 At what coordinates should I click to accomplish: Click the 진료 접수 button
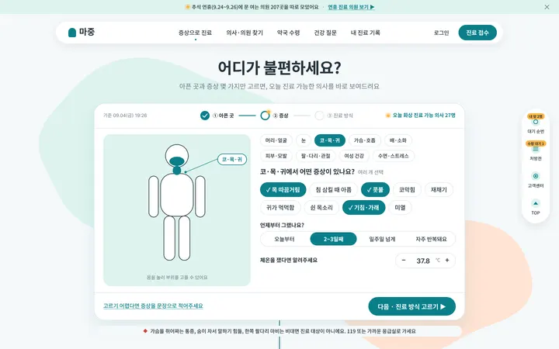tap(477, 33)
